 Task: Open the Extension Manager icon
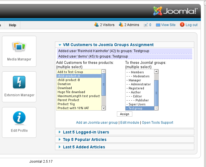pyautogui.click(x=19, y=82)
